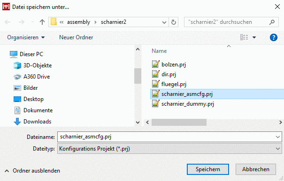The image size is (284, 181).
Task: Collapse folders with Ordner ausblenden
Action: (x=32, y=171)
